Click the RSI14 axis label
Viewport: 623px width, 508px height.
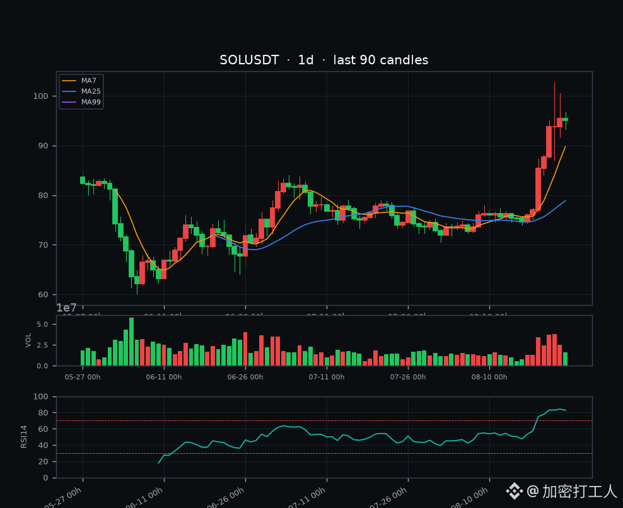point(24,437)
